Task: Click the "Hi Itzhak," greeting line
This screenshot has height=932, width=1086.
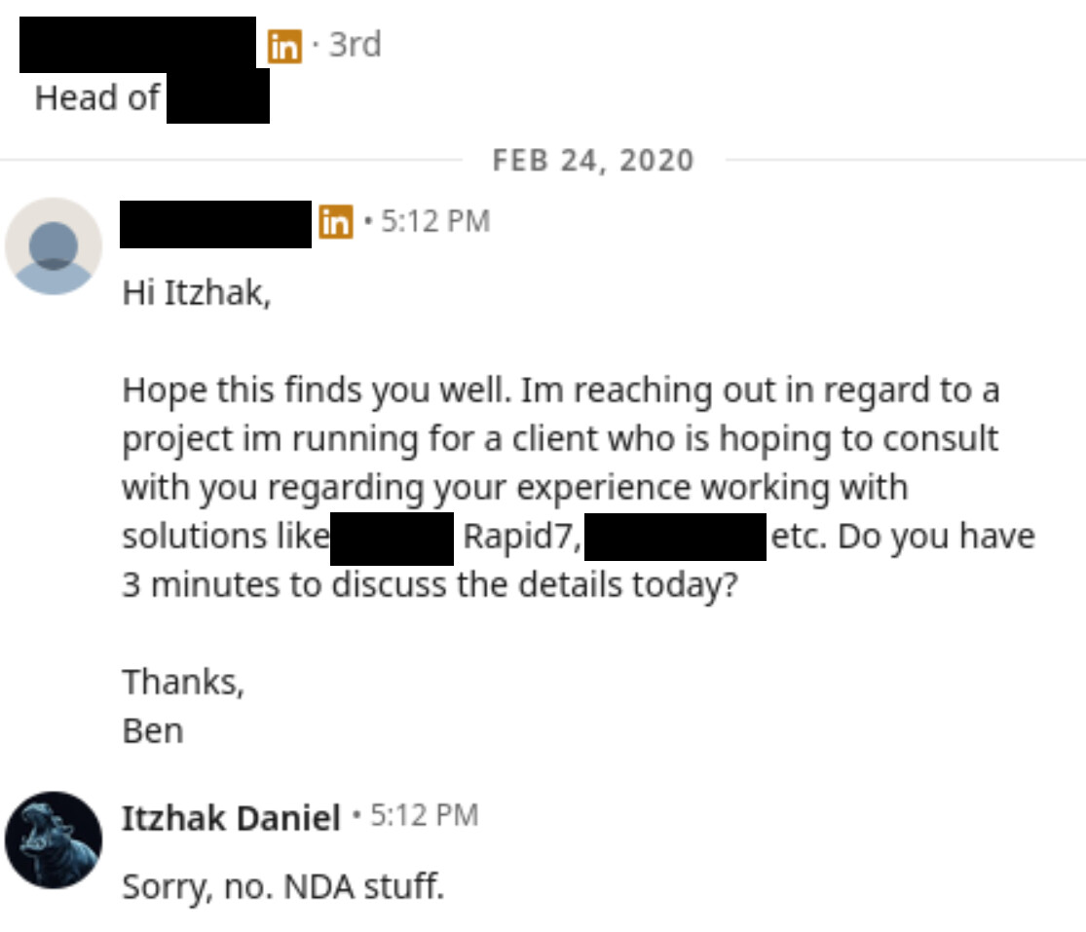Action: [x=196, y=292]
